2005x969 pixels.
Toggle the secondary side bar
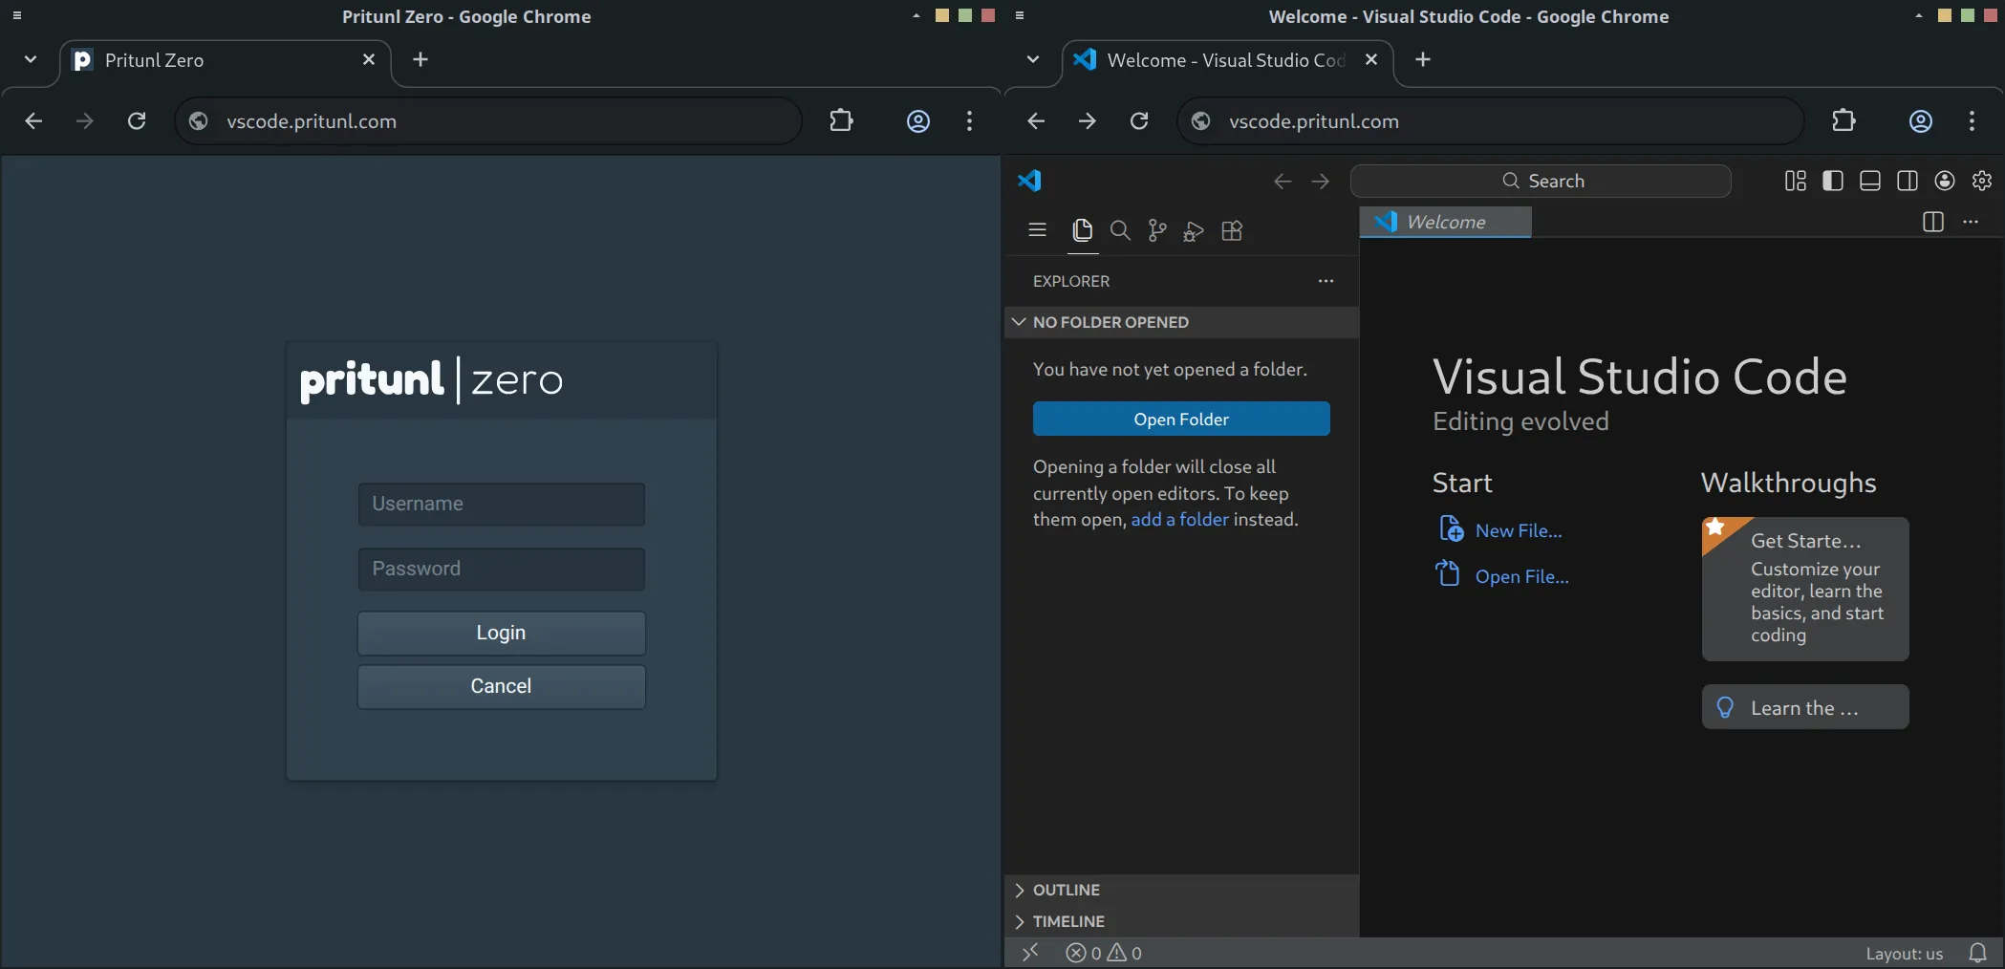click(x=1908, y=181)
